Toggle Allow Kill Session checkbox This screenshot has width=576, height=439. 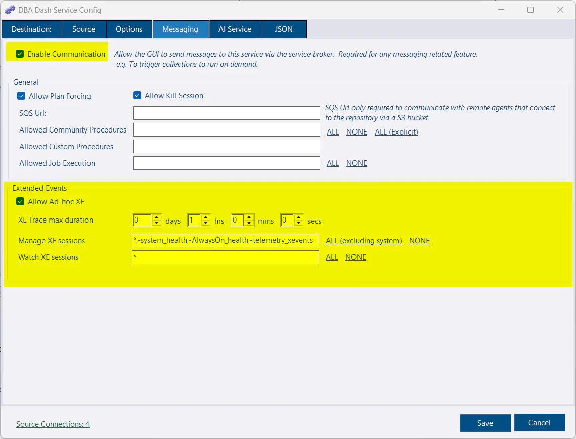tap(137, 96)
